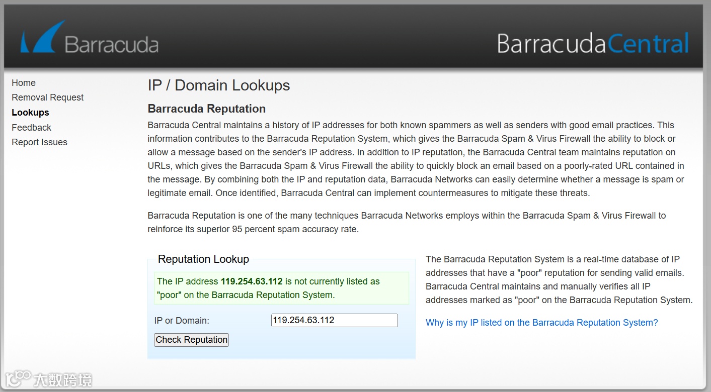The image size is (711, 392).
Task: Open the Feedback page
Action: (31, 128)
